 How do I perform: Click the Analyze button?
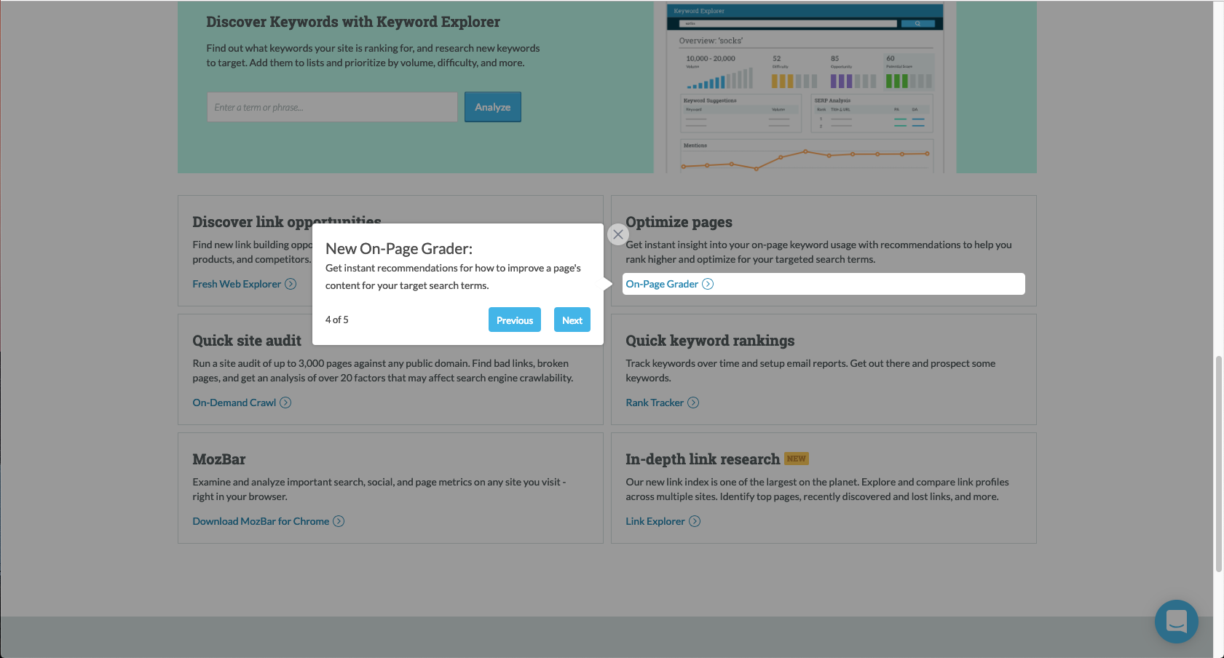click(x=492, y=107)
